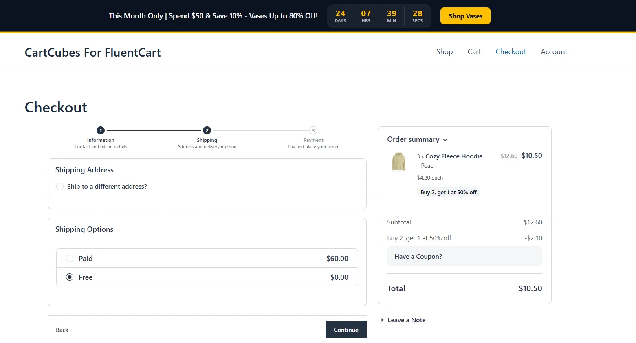Click the countdown HRS counter
The width and height of the screenshot is (636, 343).
366,16
